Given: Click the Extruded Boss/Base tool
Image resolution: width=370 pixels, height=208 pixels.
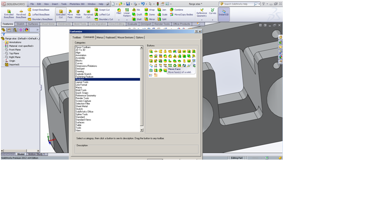Looking at the screenshot, I should [9, 13].
